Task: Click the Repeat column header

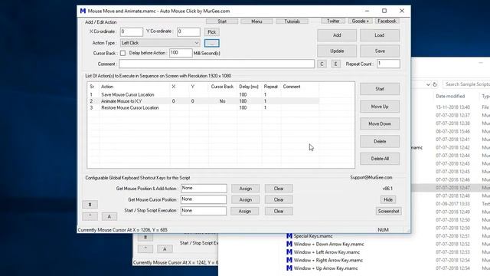Action: pos(270,87)
